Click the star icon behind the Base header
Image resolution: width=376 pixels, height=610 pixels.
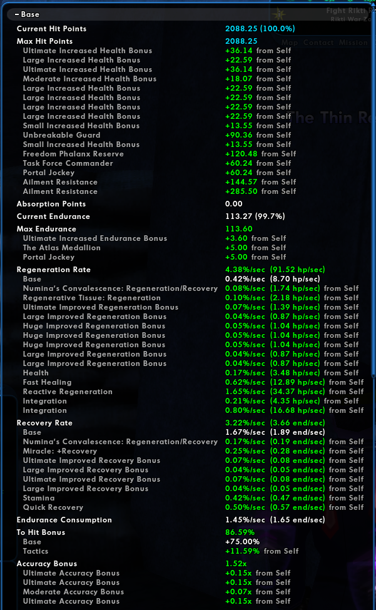click(x=279, y=15)
